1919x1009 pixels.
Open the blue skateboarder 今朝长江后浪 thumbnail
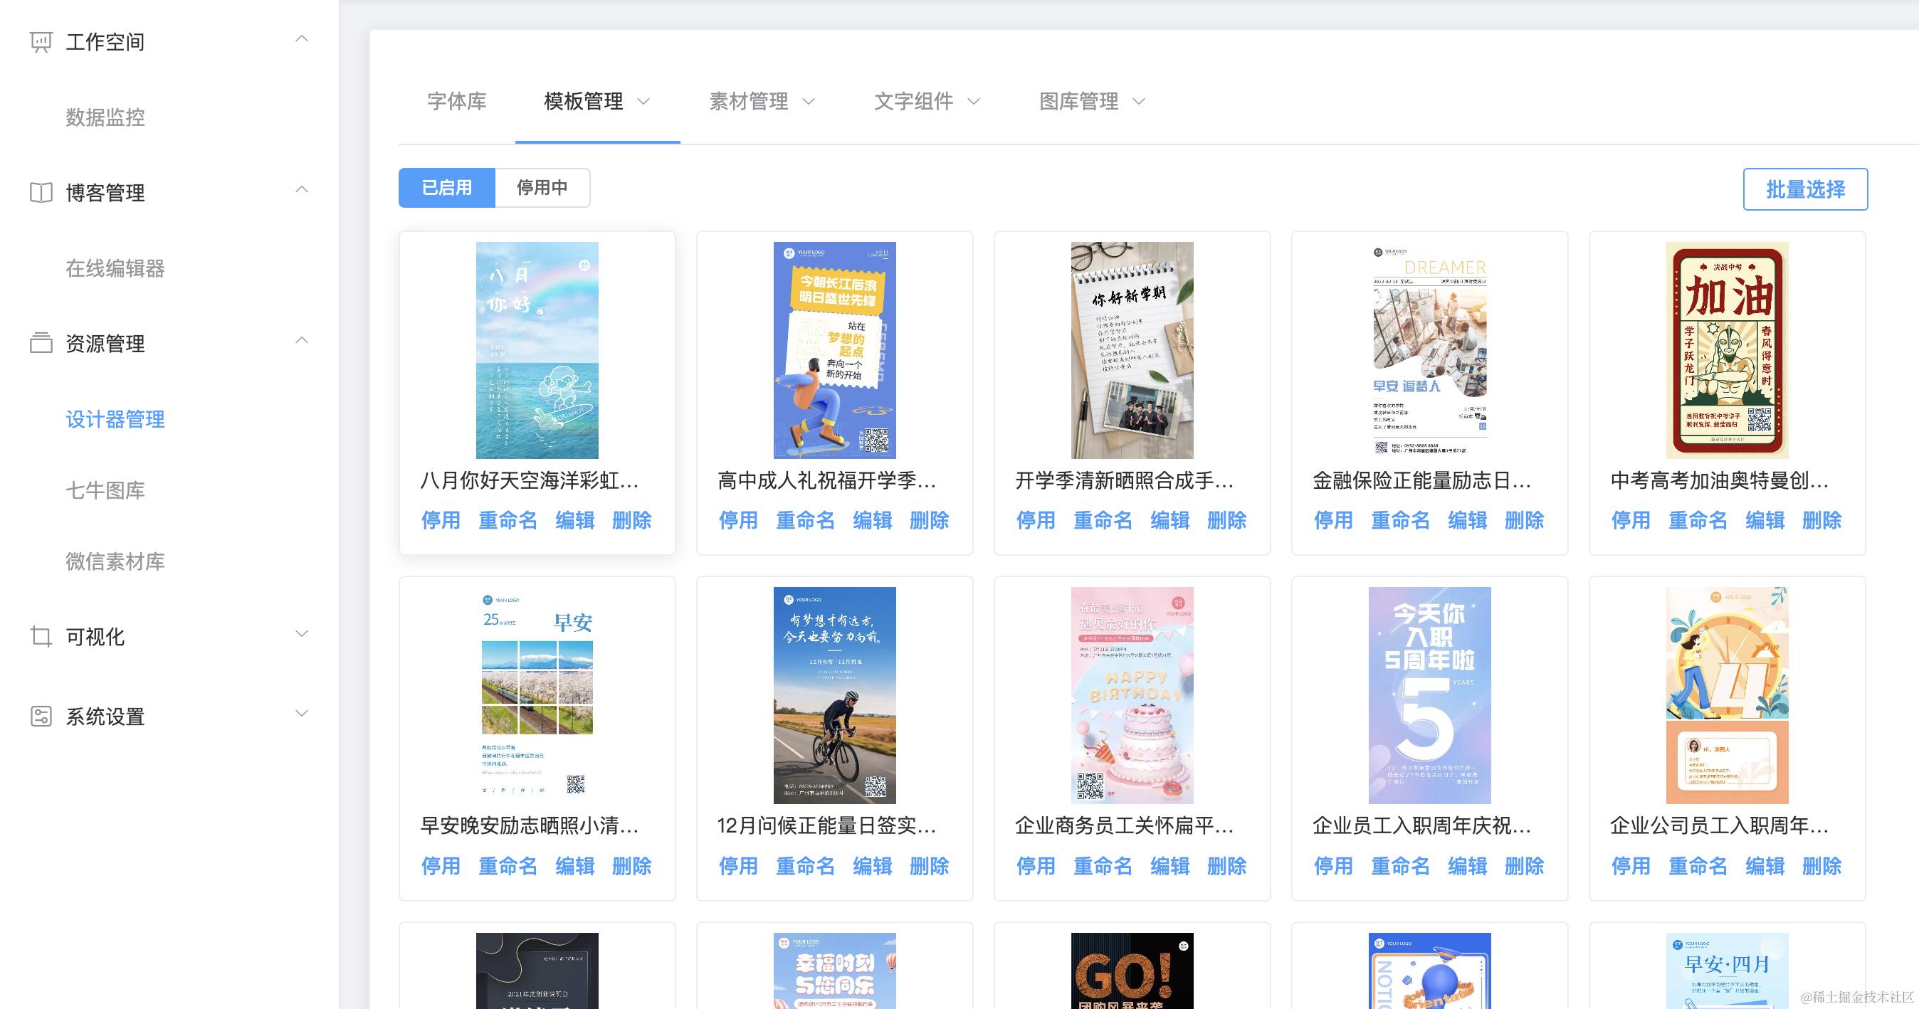[834, 350]
